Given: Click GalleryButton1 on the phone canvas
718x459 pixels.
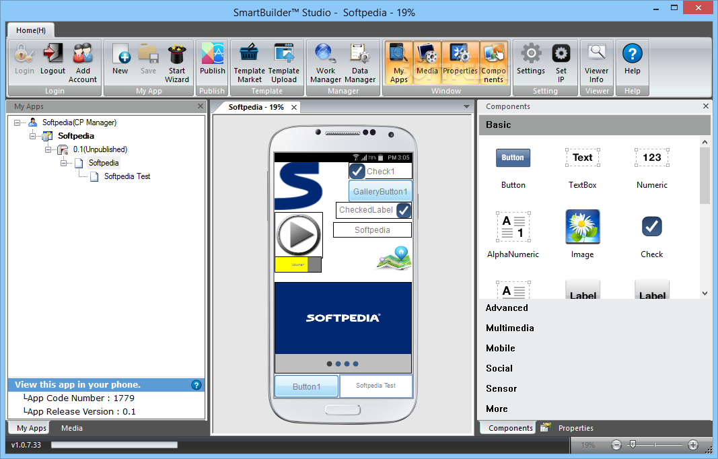Looking at the screenshot, I should point(380,192).
